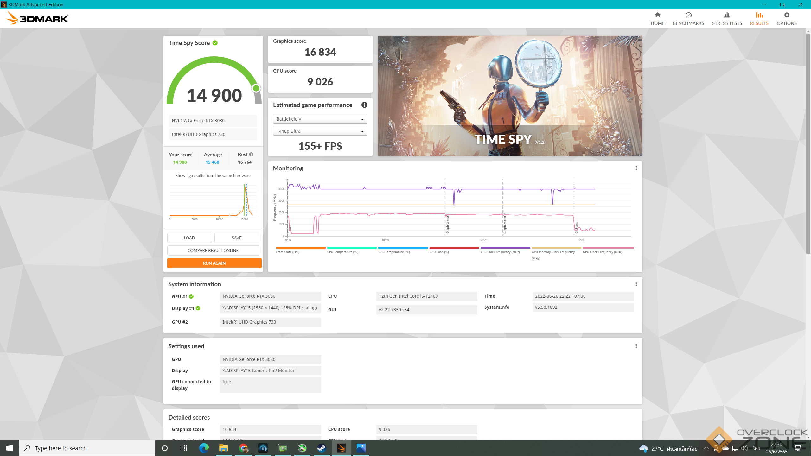811x456 pixels.
Task: Switch to the Results tab
Action: point(759,19)
